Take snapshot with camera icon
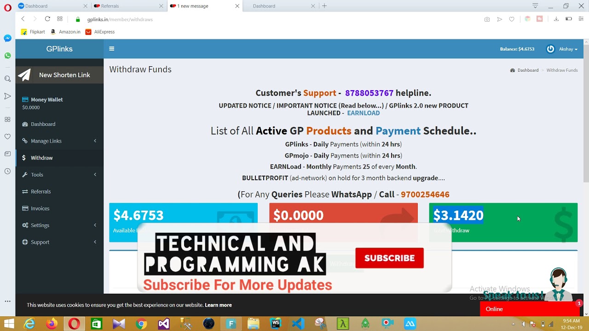Viewport: 589px width, 331px height. click(487, 19)
